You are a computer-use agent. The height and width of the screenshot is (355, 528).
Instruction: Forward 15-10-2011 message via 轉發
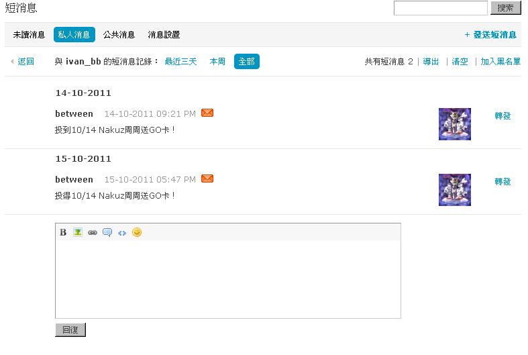[503, 182]
